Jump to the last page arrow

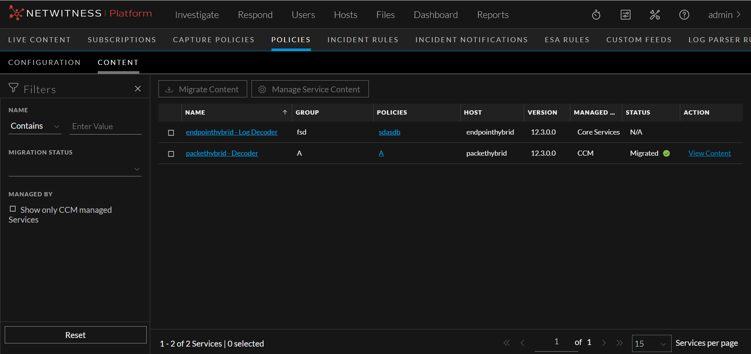click(x=619, y=343)
